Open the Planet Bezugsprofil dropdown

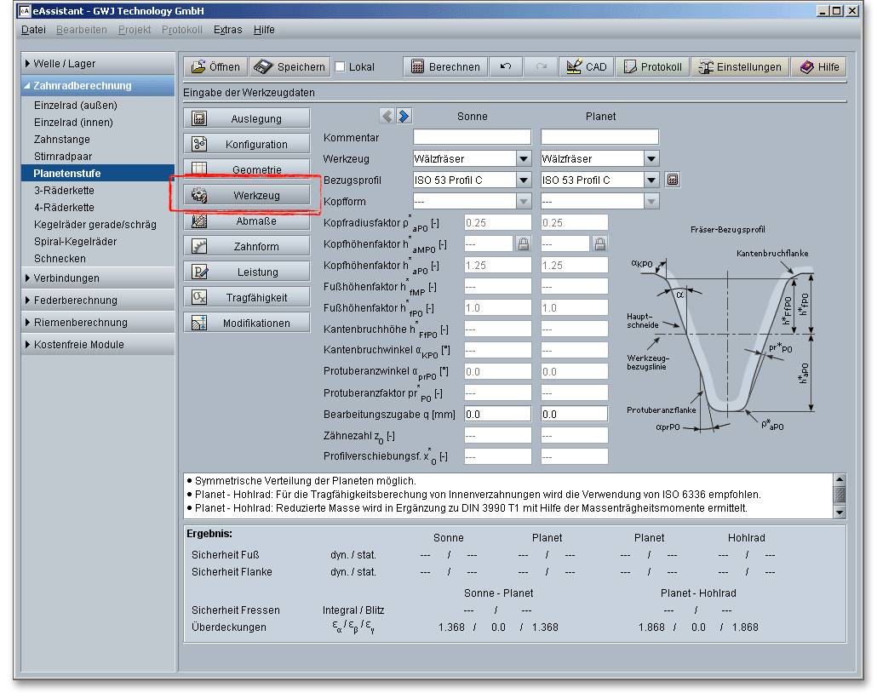point(651,180)
